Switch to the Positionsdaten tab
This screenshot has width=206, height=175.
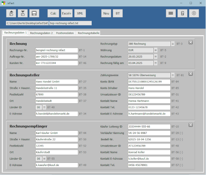[x=65, y=33]
